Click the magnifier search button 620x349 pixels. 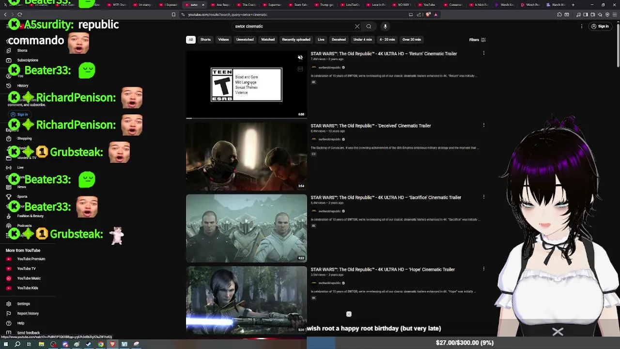(369, 26)
